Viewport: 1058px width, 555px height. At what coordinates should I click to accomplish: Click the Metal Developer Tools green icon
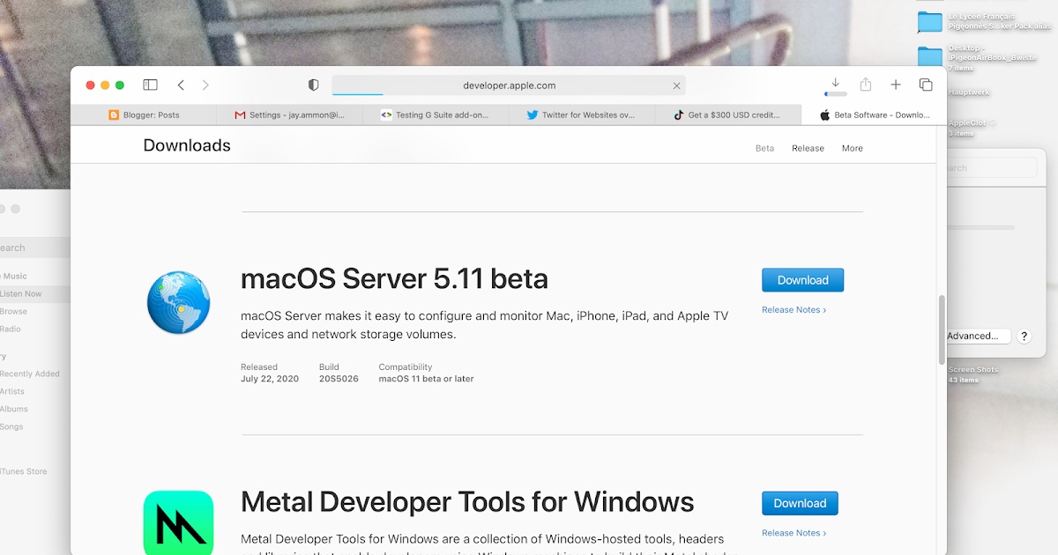point(179,523)
